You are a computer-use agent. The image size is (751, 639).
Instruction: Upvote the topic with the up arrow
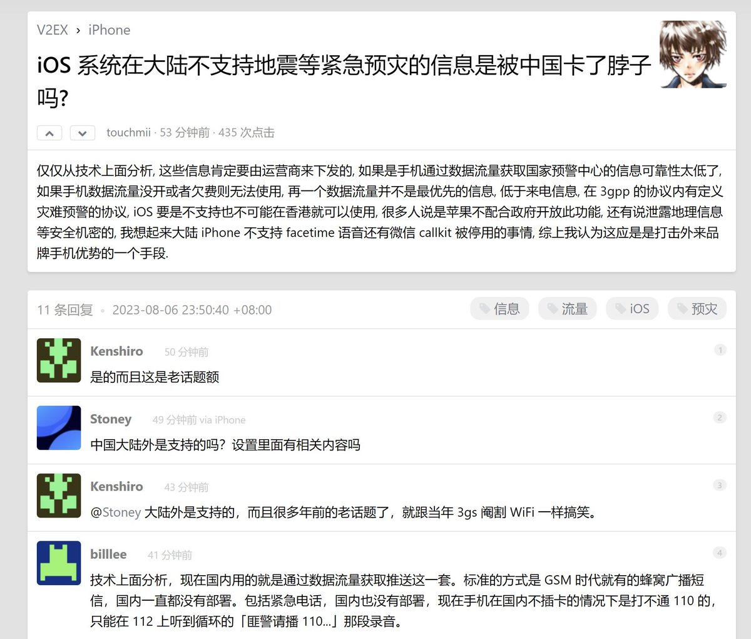point(49,133)
